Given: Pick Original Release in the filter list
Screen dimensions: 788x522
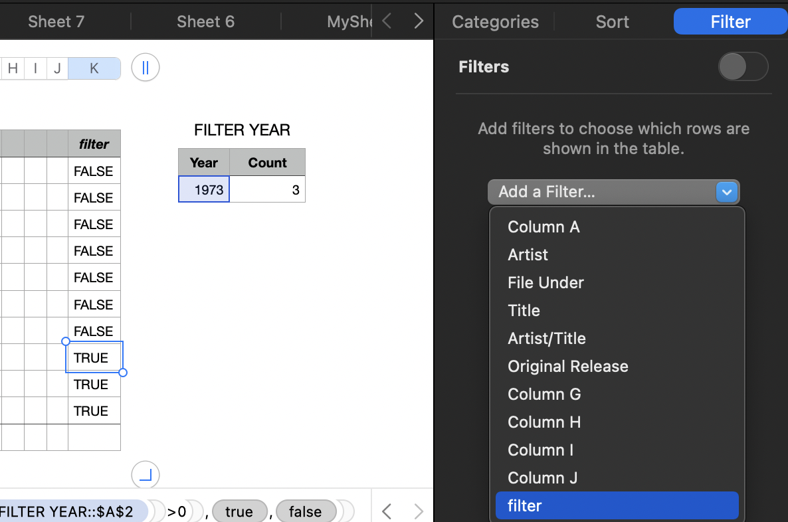Looking at the screenshot, I should (568, 367).
